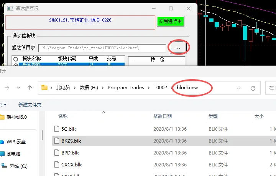Open WPS云盘 in the navigation pane
The image size is (276, 176).
(16, 142)
